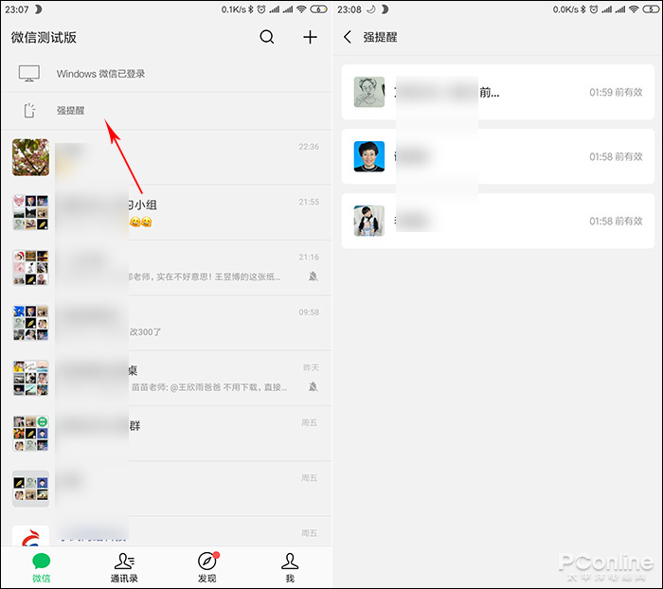Open group chat ending in 小组
The height and width of the screenshot is (589, 663).
(x=166, y=212)
